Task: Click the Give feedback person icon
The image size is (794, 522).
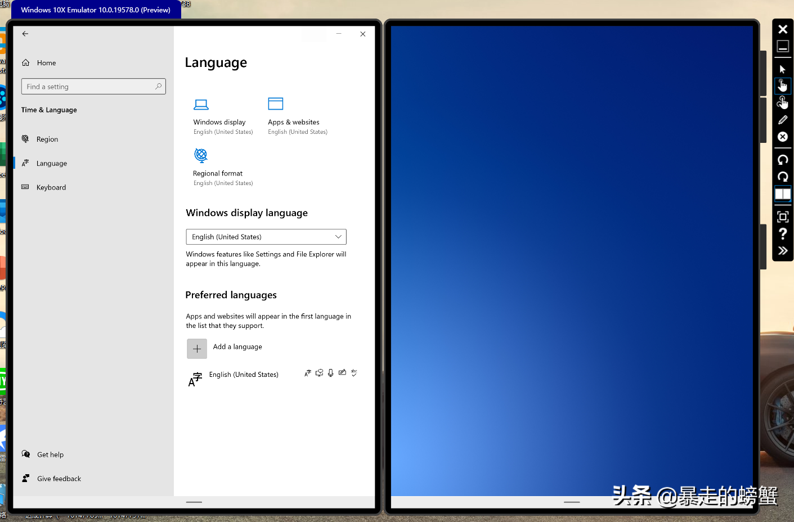Action: (25, 478)
